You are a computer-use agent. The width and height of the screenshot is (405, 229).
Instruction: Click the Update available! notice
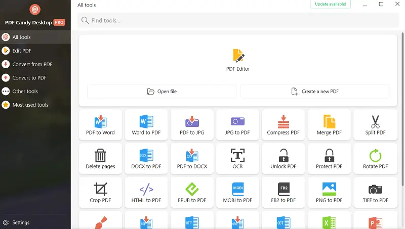point(331,4)
